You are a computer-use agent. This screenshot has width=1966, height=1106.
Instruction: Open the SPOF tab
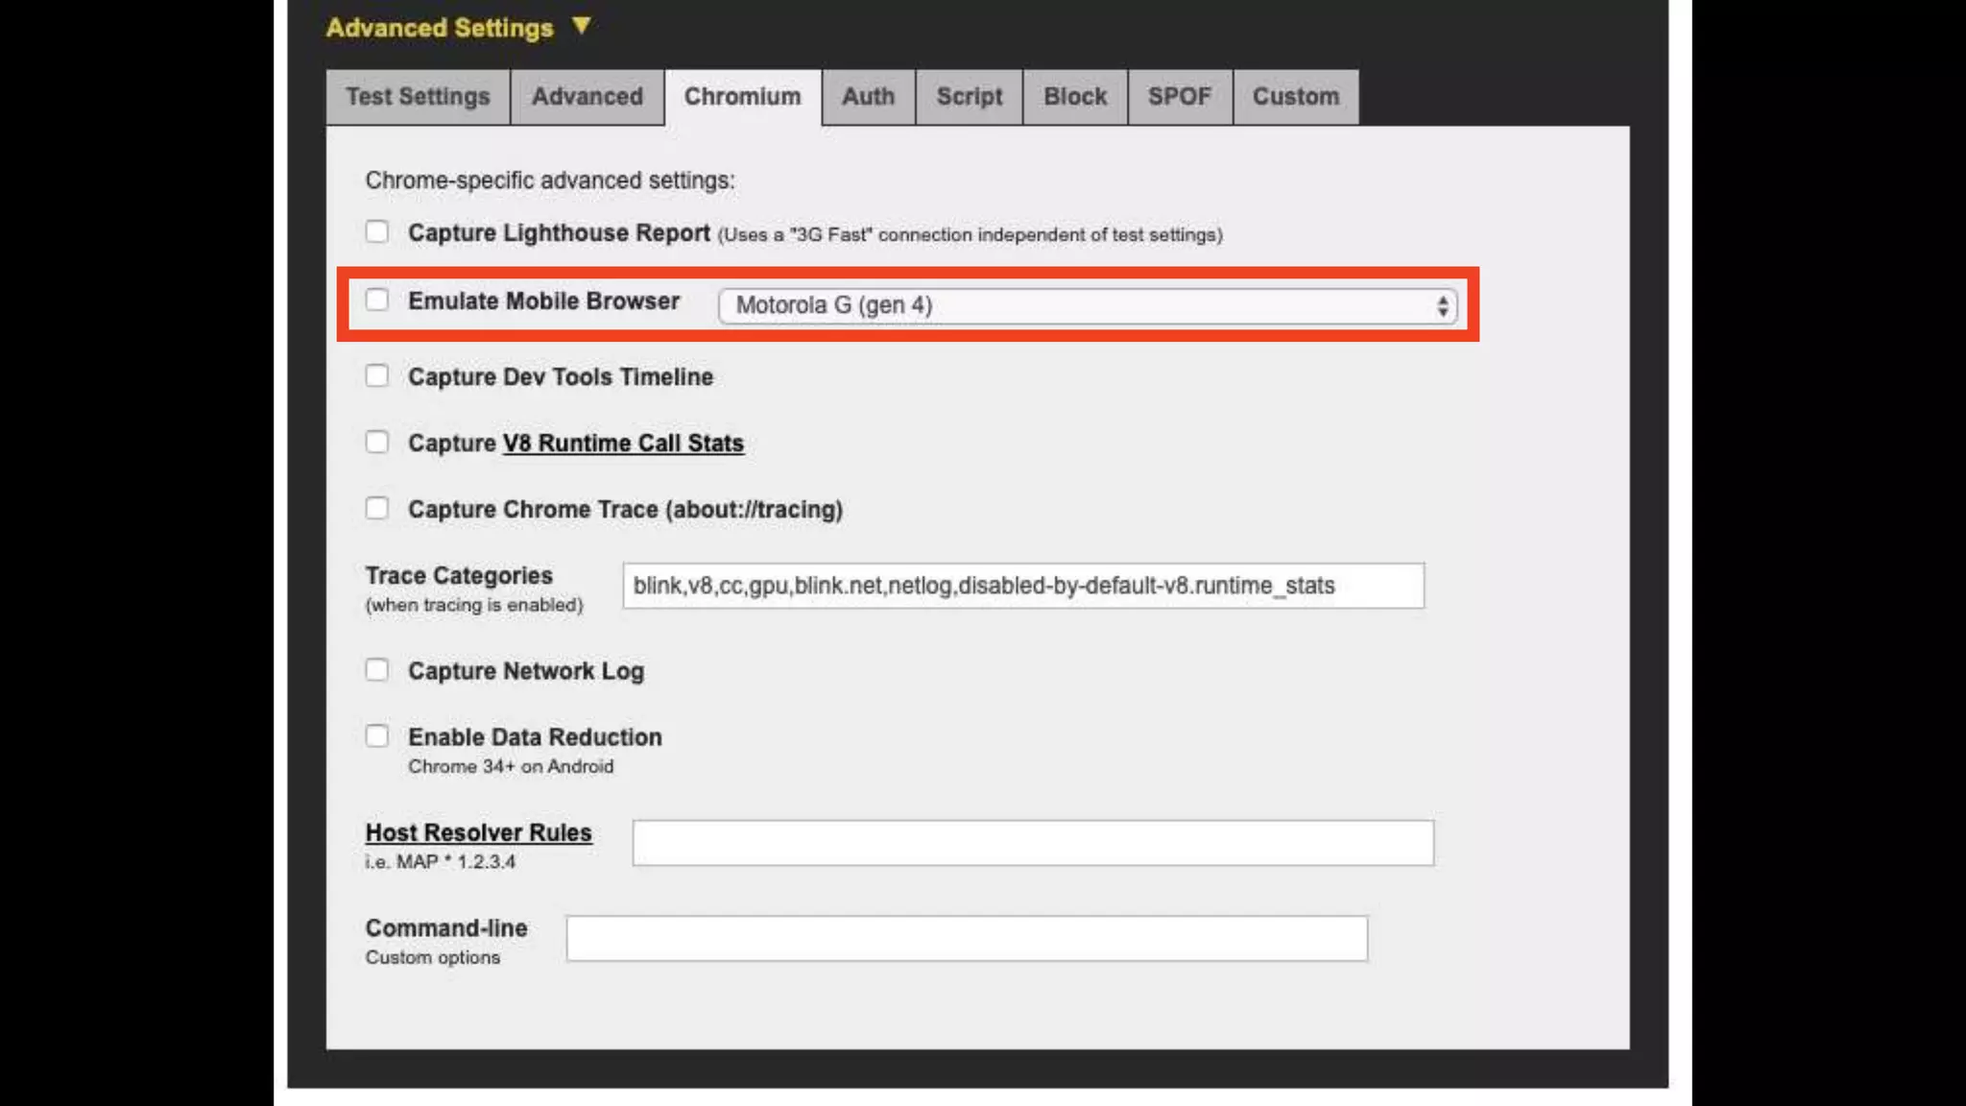coord(1179,97)
